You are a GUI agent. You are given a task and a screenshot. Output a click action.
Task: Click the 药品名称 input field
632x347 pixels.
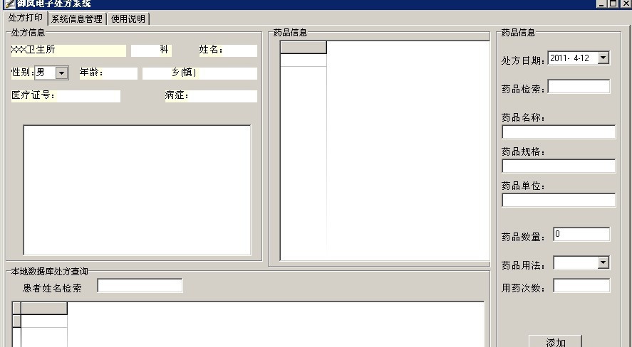coord(559,132)
